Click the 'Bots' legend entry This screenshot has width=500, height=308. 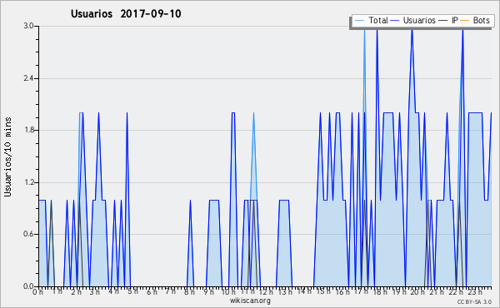click(481, 20)
